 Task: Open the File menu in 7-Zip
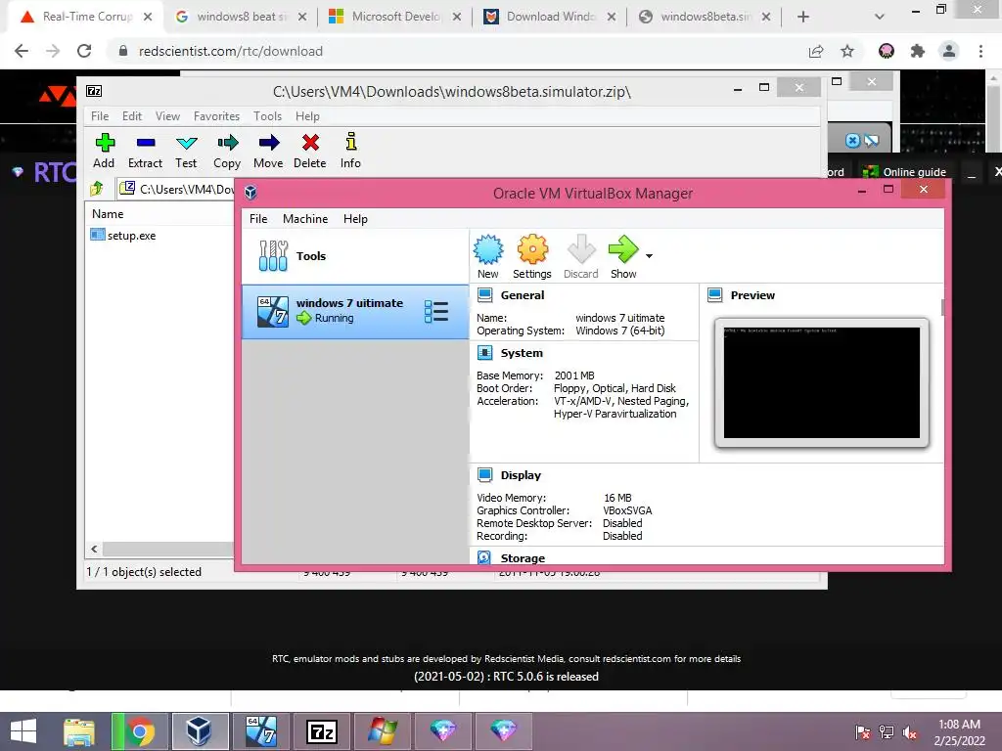click(100, 116)
